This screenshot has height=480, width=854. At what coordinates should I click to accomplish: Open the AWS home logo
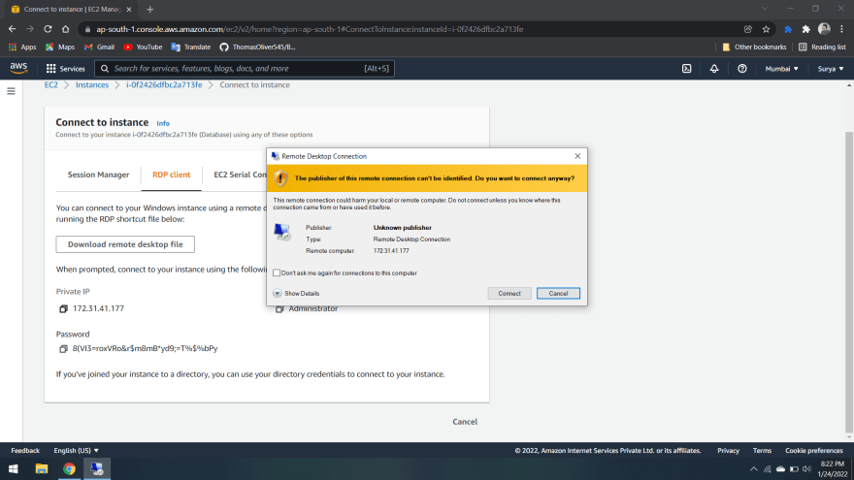(x=18, y=68)
